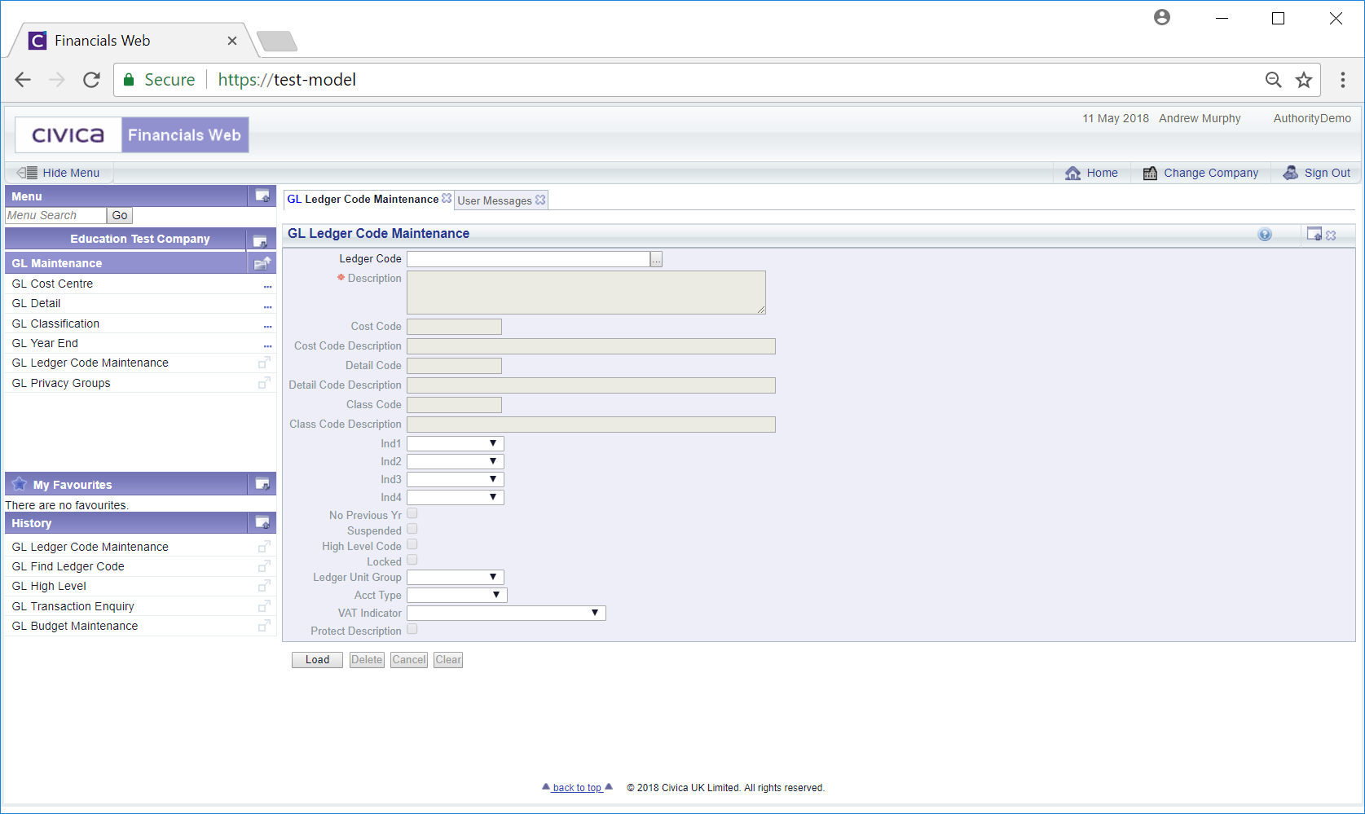Click the Hide Menu arrow icon
The width and height of the screenshot is (1365, 814).
tap(27, 173)
